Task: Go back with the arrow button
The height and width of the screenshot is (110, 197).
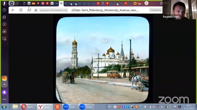Action: click(x=13, y=10)
